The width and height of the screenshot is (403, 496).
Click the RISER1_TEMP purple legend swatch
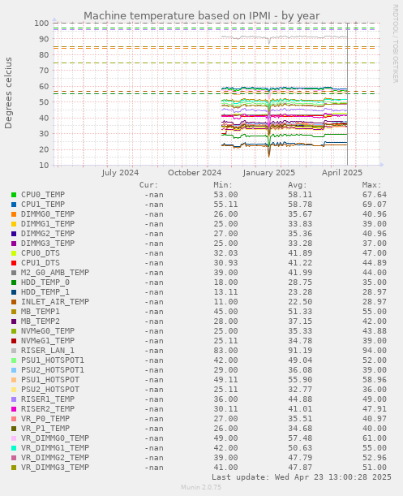[14, 399]
